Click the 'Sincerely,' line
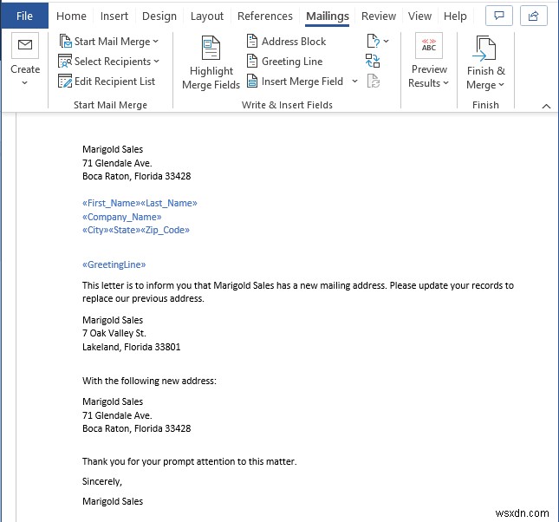The height and width of the screenshot is (522, 559). coord(102,481)
